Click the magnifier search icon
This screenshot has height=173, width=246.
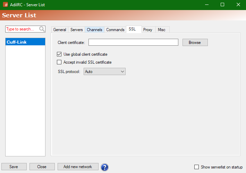tap(42, 29)
